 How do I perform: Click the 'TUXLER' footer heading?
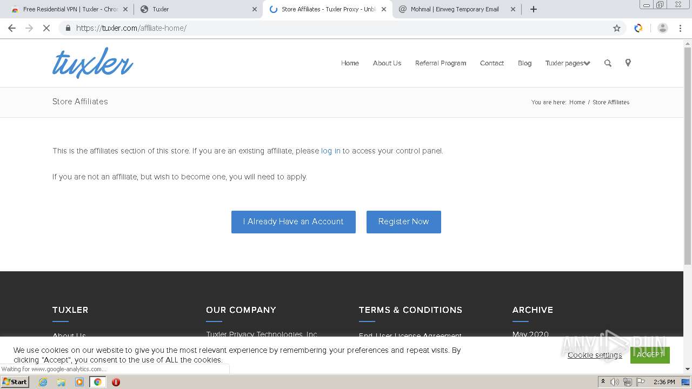70,310
